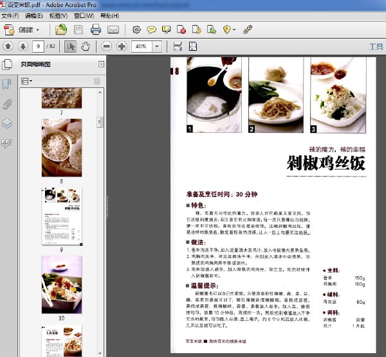The width and height of the screenshot is (386, 357).
Task: Activate the Hand pan tool
Action: (x=86, y=46)
